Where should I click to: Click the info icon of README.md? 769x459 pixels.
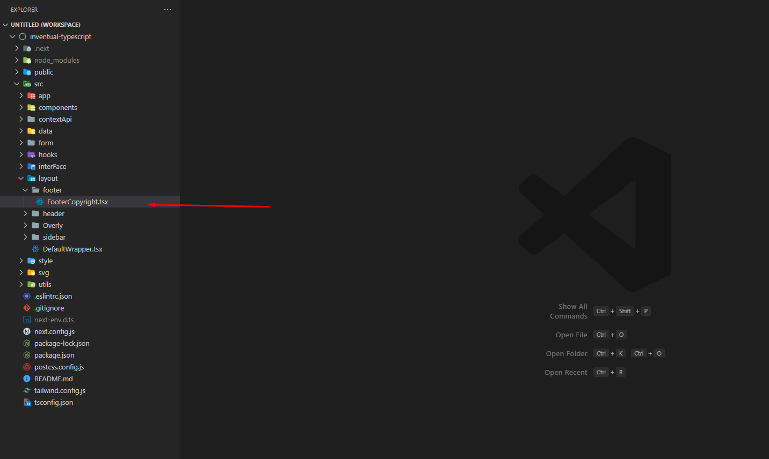point(27,379)
